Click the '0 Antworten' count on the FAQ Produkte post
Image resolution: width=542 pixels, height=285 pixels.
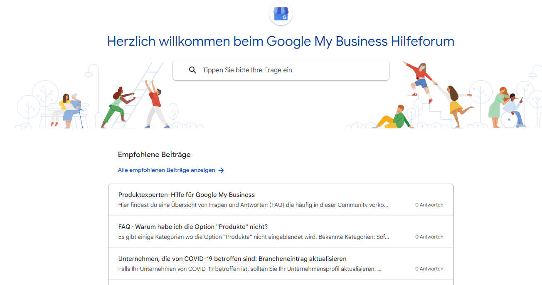click(429, 237)
